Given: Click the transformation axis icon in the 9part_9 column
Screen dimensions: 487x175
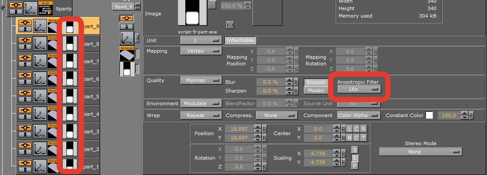Looking at the screenshot, I should [127, 38].
